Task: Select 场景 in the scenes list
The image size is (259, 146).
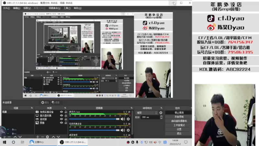Action: (x=18, y=112)
